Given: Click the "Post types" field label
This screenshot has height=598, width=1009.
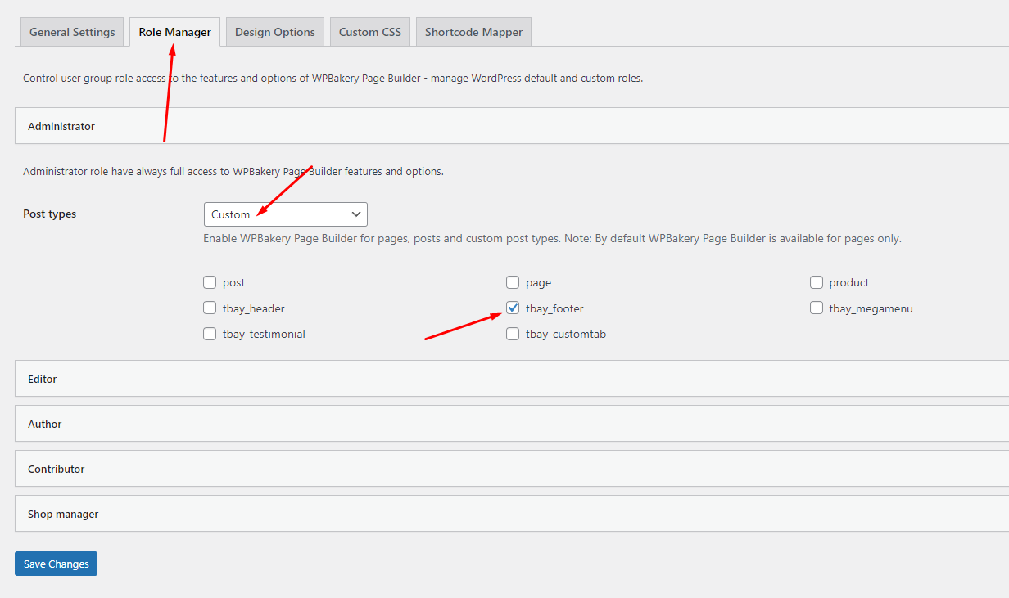Looking at the screenshot, I should pos(49,214).
